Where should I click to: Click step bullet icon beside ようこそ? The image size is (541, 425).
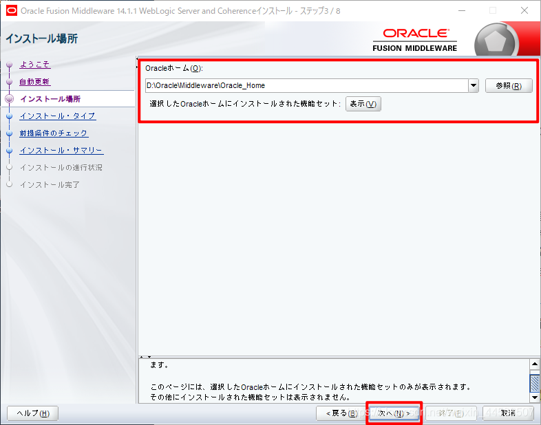(10, 65)
